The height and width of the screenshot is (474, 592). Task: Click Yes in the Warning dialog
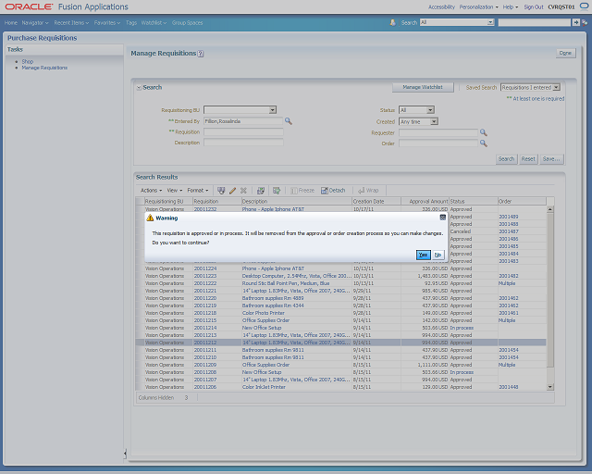[x=424, y=255]
